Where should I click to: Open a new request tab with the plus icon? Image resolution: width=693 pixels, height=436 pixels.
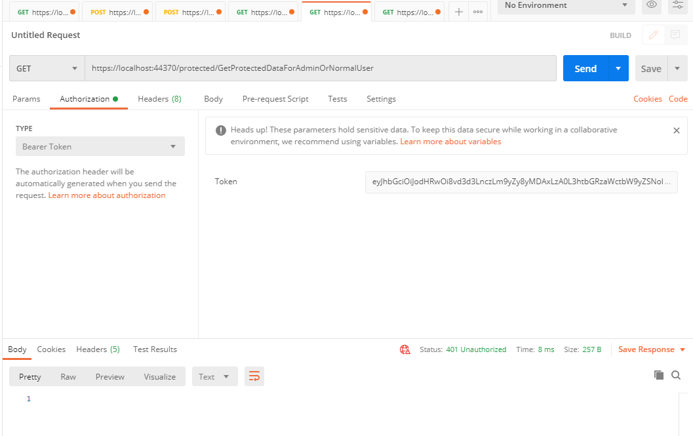tap(458, 10)
